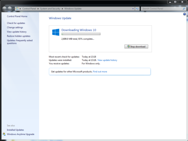Click the Windows Anytime Upgrade flag icon
Screen dimensions: 188x141
point(4,134)
